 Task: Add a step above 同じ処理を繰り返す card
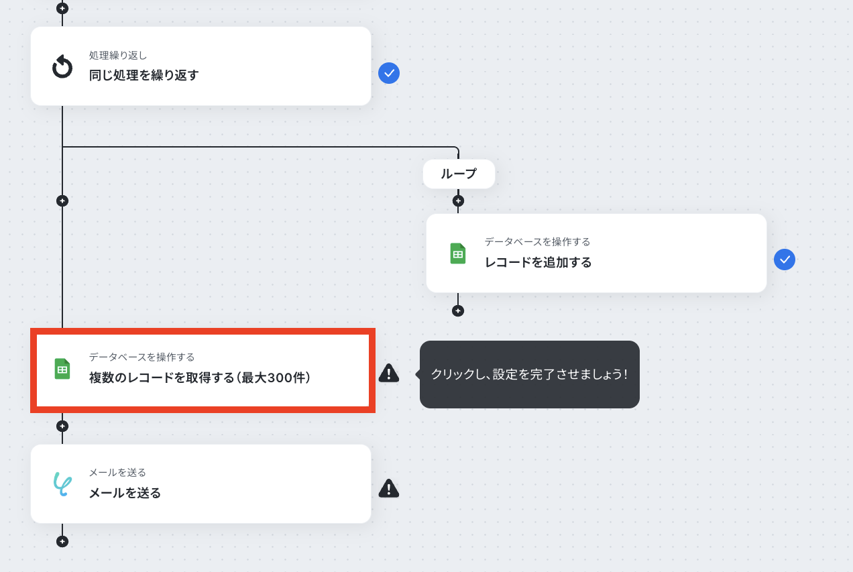click(62, 9)
